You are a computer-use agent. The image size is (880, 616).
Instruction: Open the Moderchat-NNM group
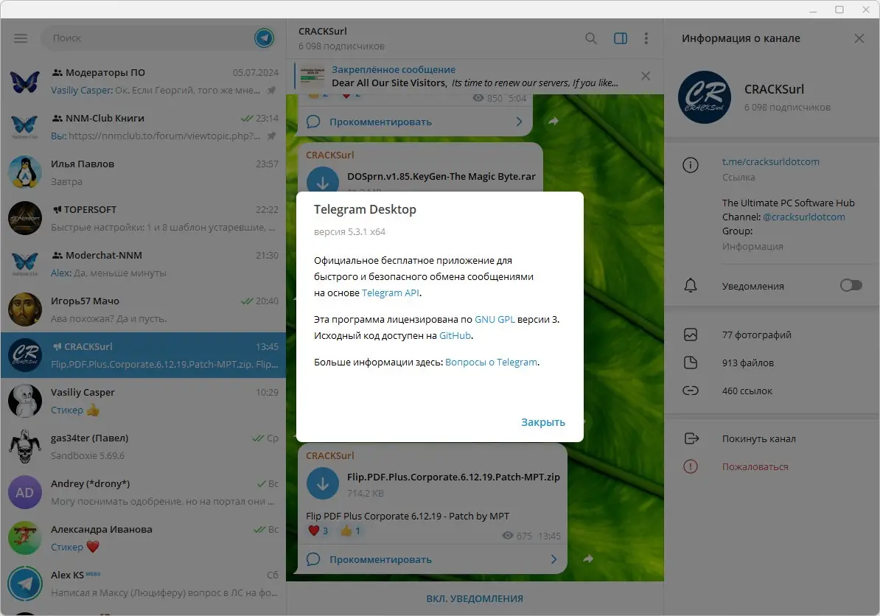tap(143, 265)
